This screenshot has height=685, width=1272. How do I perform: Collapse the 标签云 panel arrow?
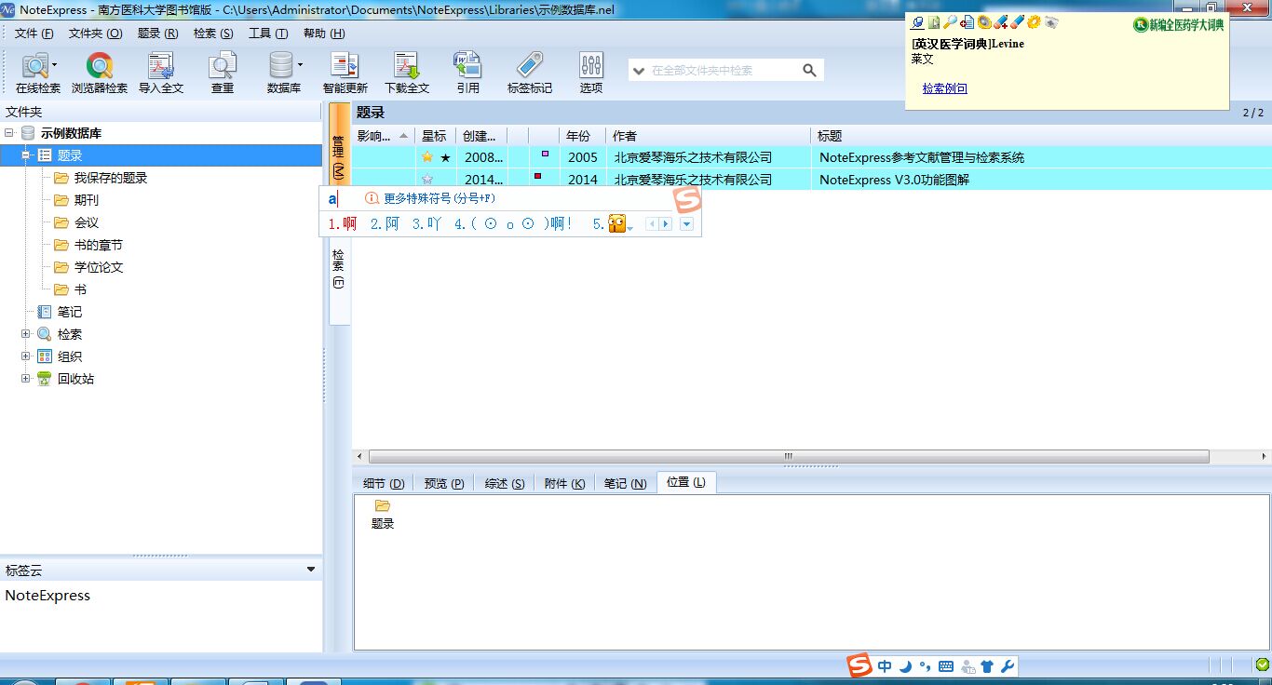[x=311, y=570]
